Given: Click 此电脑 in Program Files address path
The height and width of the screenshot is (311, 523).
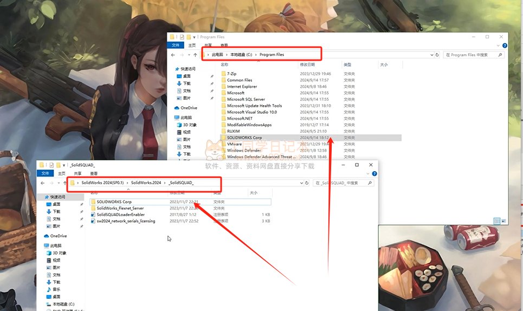Looking at the screenshot, I should 217,55.
